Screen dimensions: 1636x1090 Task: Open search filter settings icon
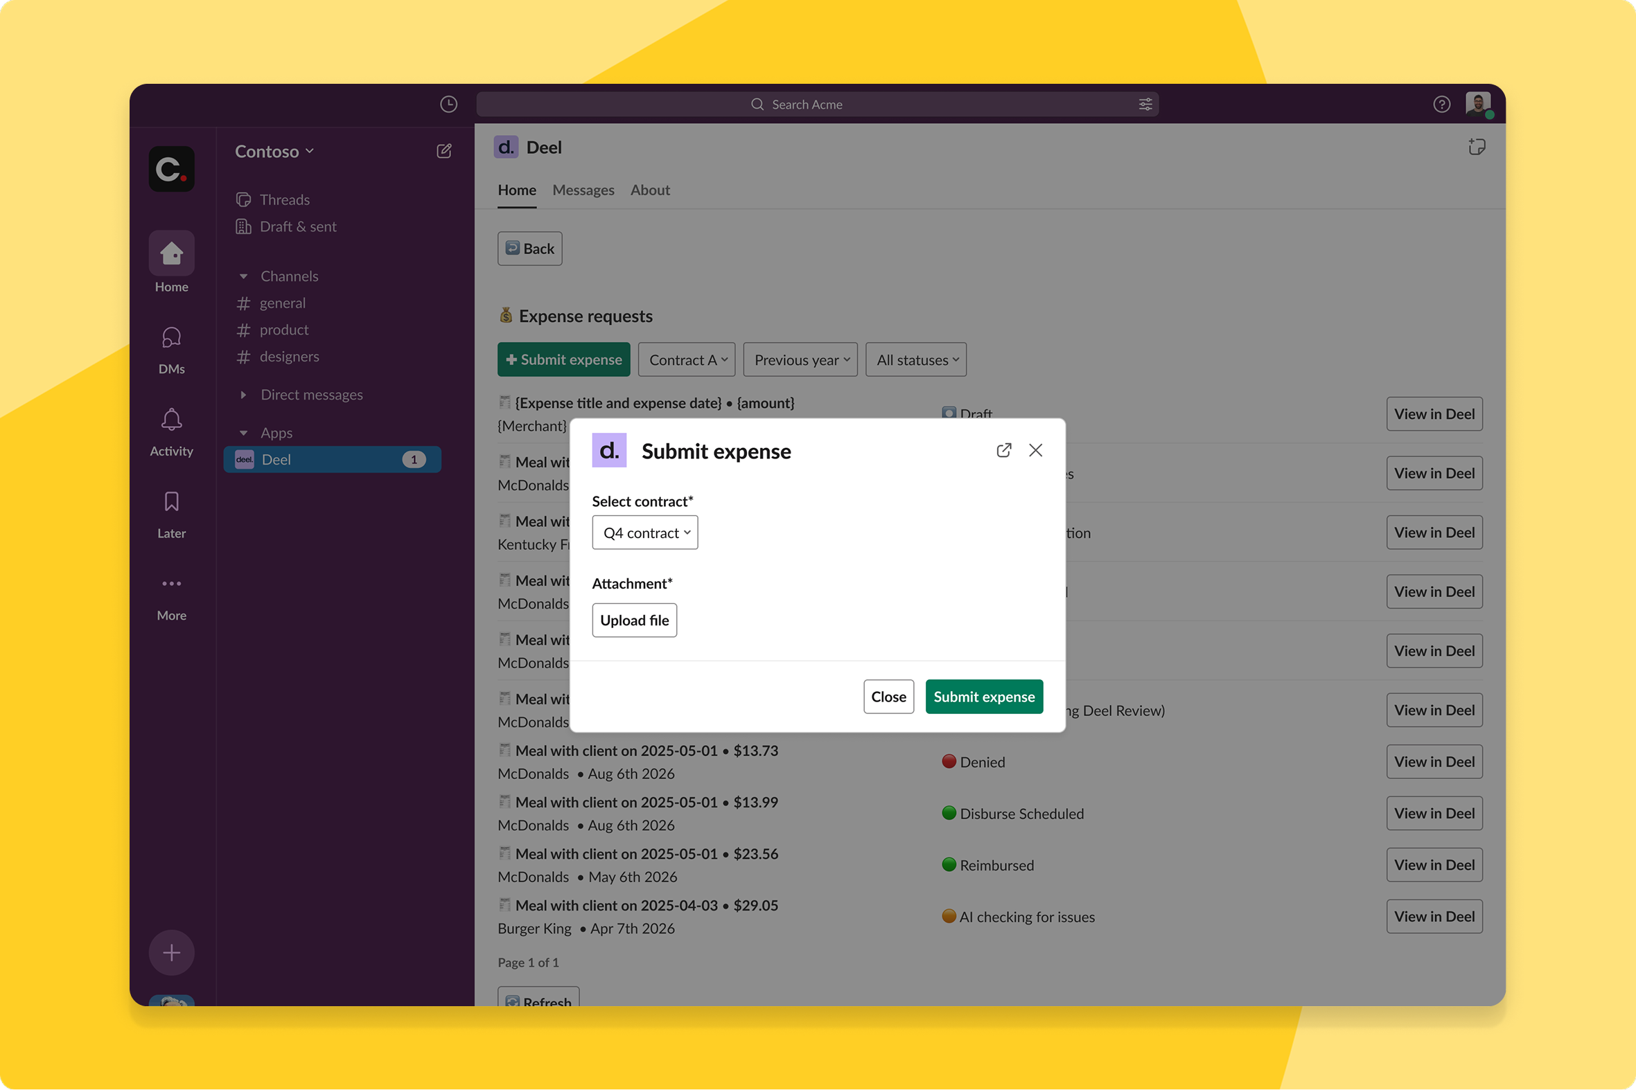pyautogui.click(x=1145, y=105)
